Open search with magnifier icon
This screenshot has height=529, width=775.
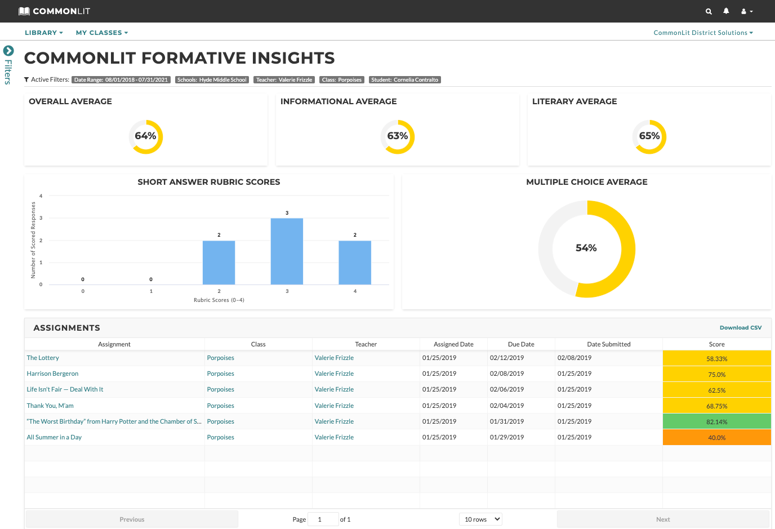[x=709, y=11]
